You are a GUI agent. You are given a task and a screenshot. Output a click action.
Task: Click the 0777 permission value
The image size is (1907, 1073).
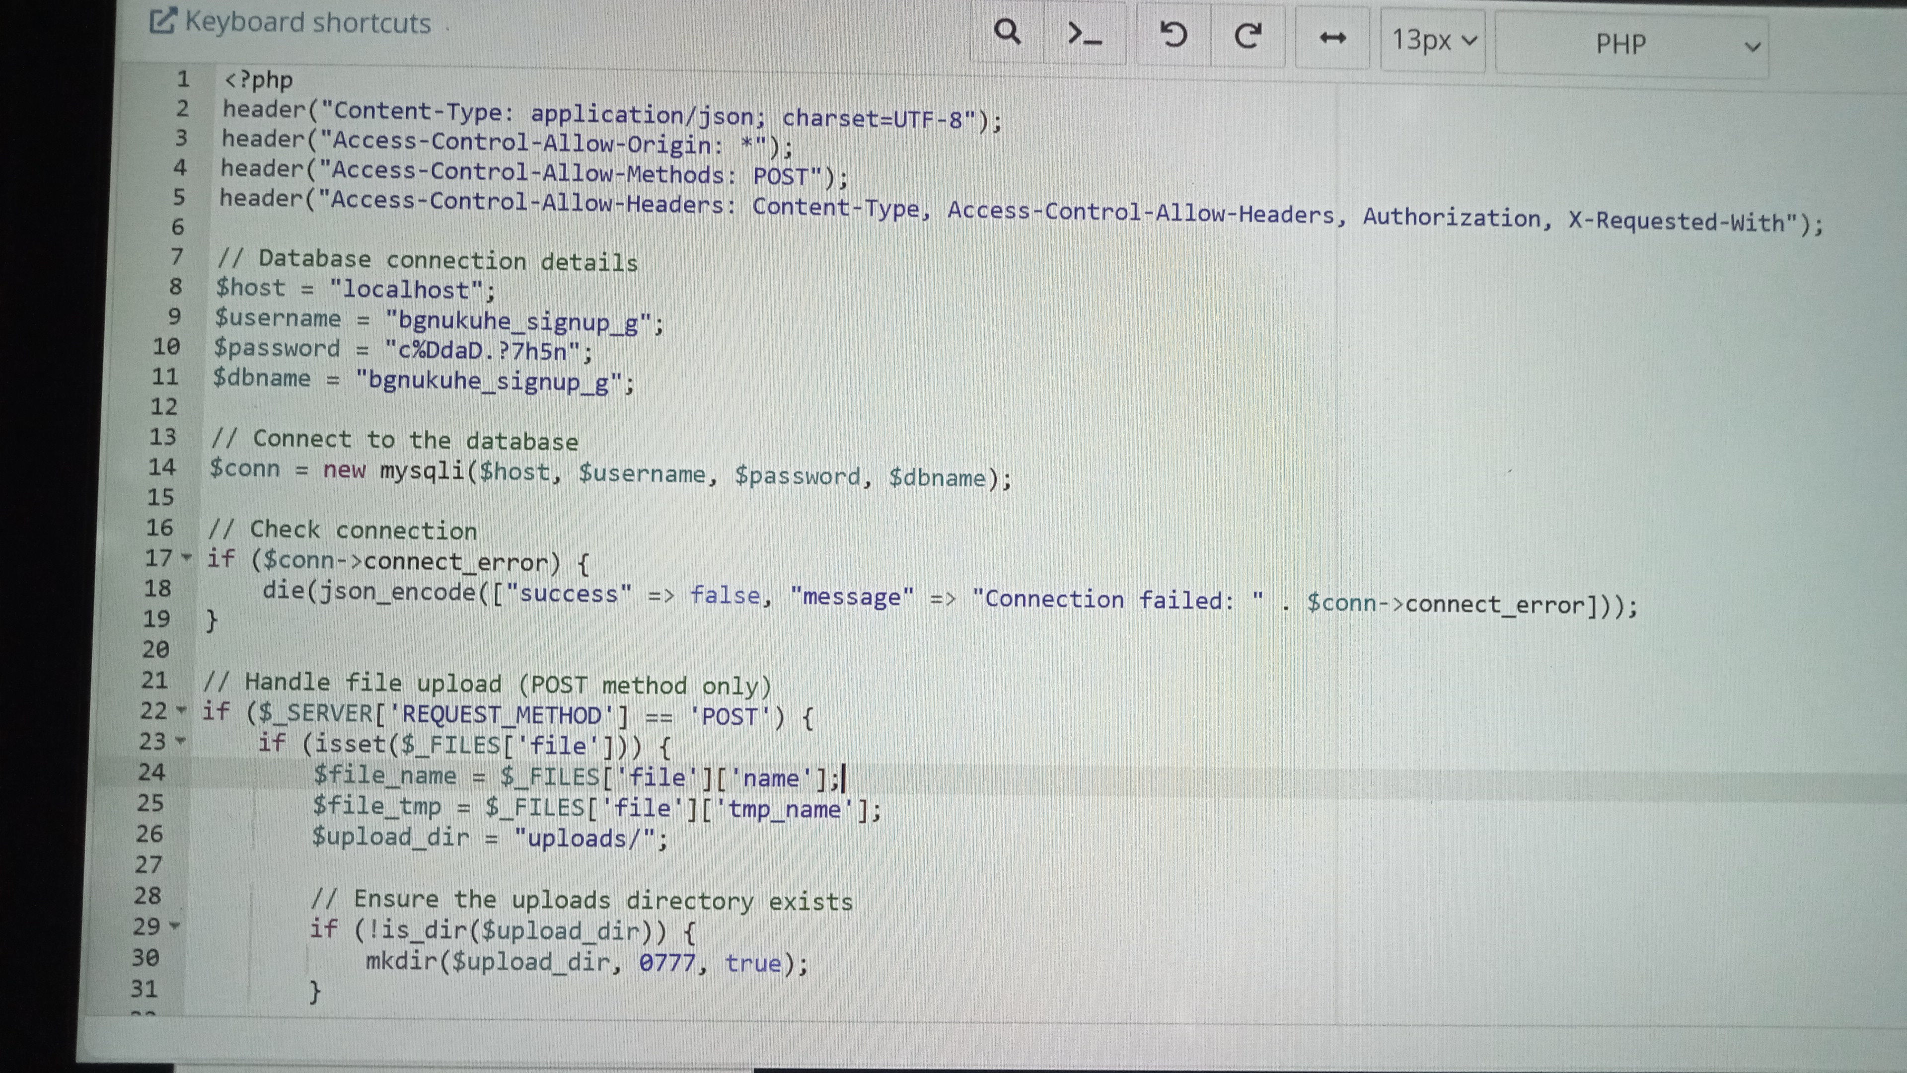tap(667, 962)
